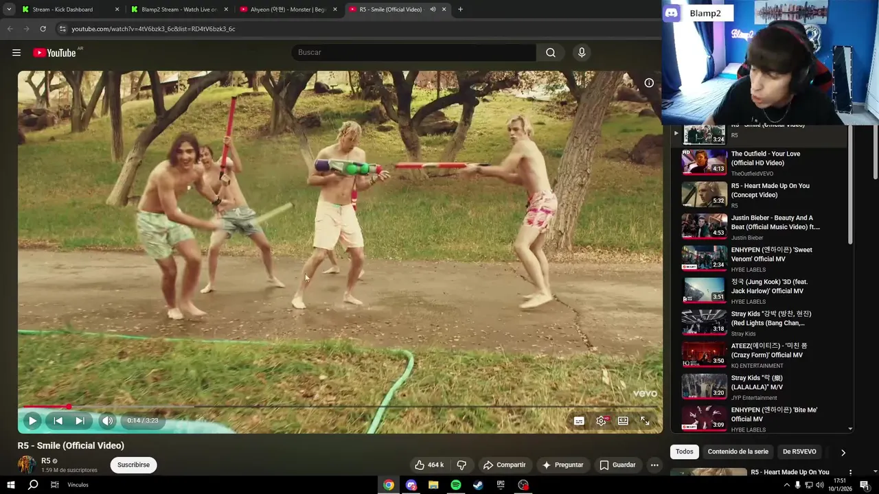Click the playlist scrollbar thumb

click(850, 185)
